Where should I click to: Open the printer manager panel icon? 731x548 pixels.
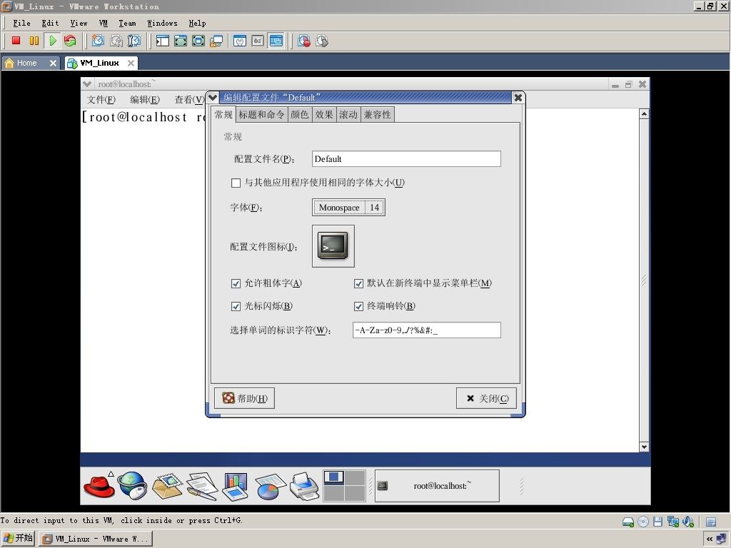(x=304, y=486)
